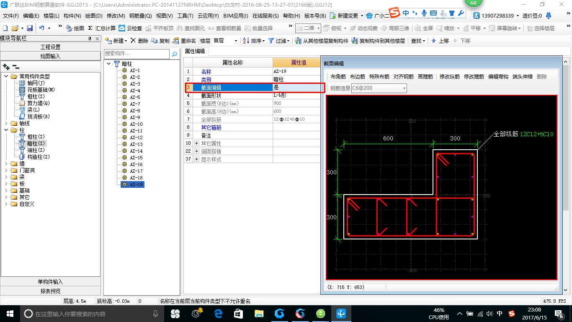
Task: Click notification bell icon near 造价豆
Action: coord(549,16)
